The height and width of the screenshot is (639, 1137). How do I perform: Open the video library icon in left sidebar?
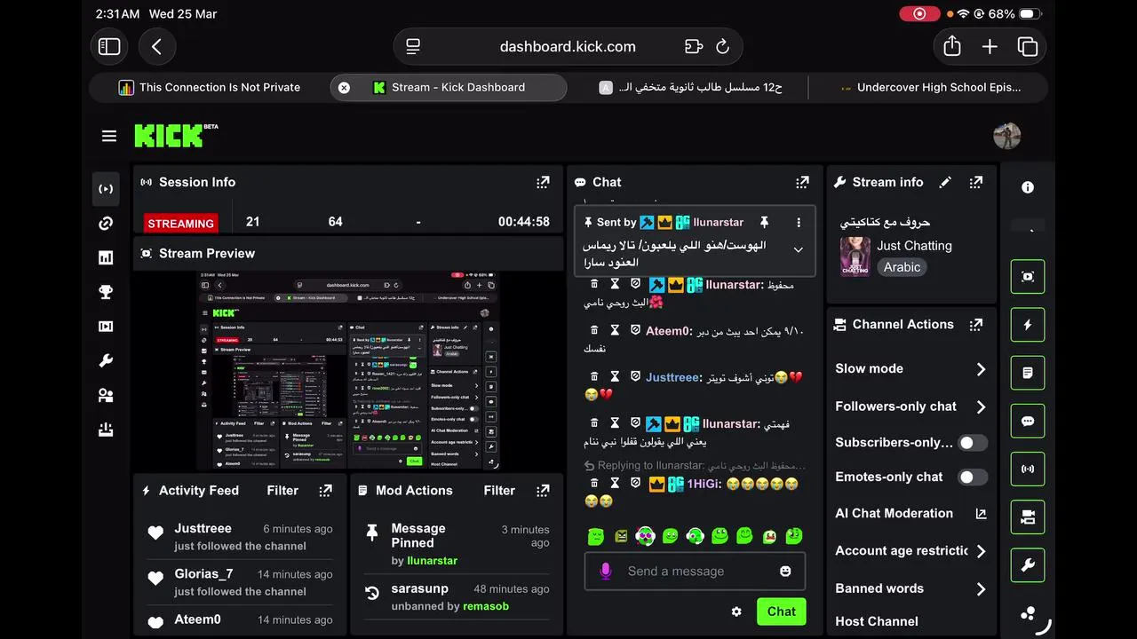point(106,327)
